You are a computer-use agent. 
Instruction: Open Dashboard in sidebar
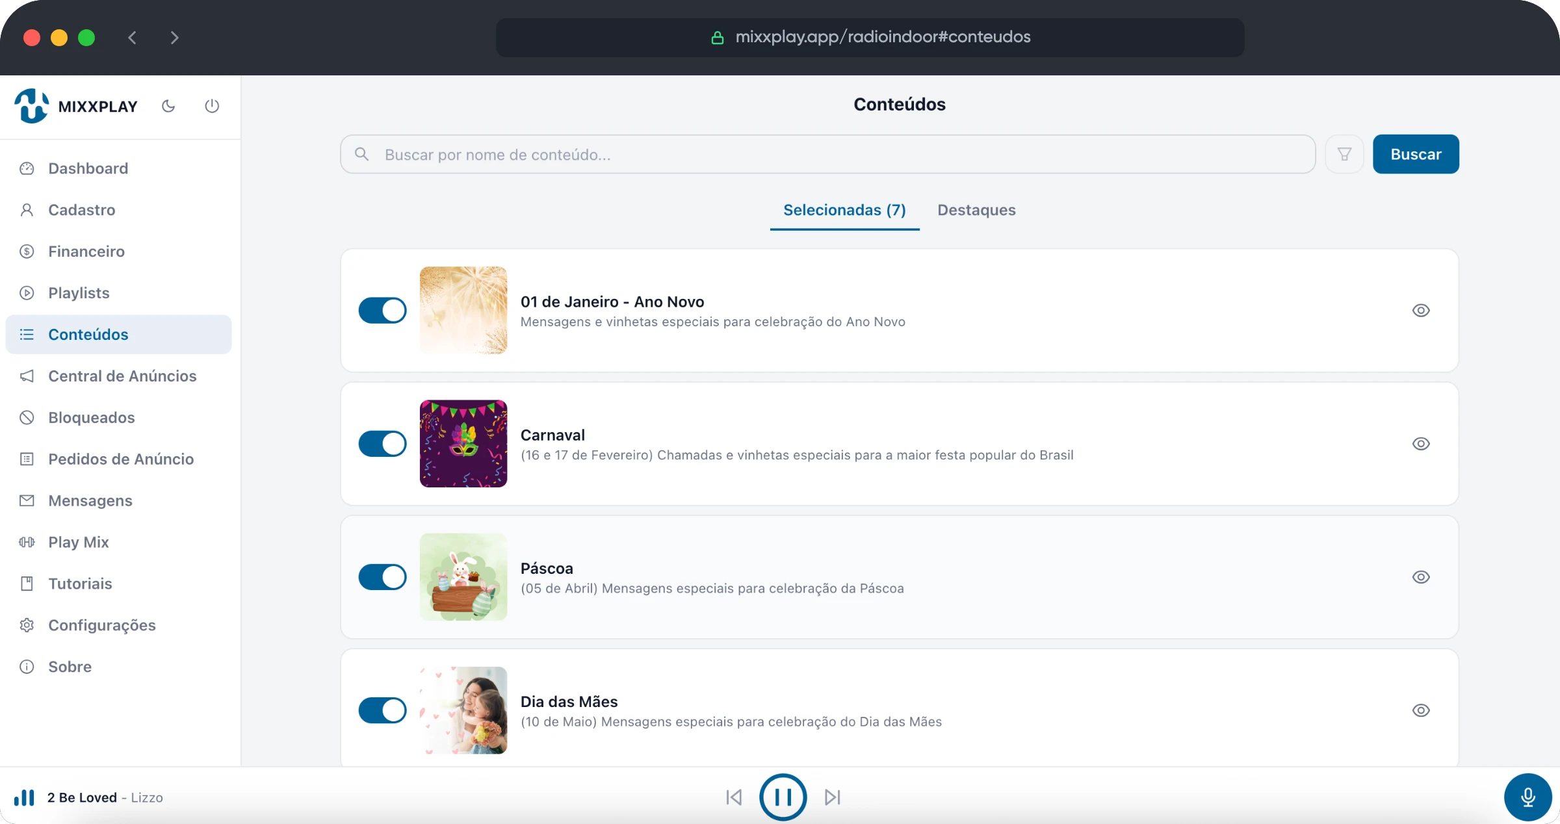[118, 168]
